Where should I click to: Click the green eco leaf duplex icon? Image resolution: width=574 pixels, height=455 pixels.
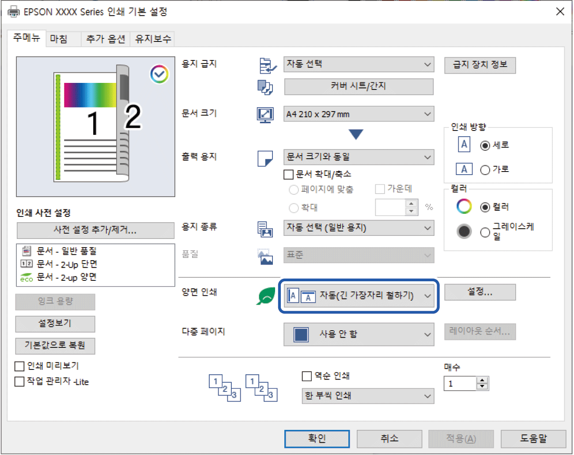click(266, 296)
